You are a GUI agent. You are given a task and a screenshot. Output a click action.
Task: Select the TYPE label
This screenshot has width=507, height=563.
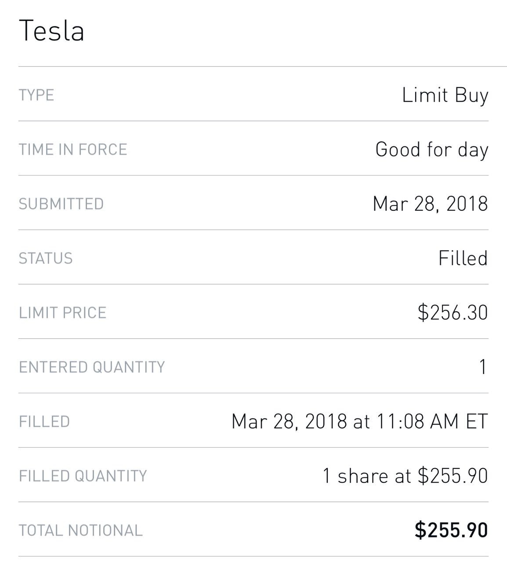click(x=36, y=95)
